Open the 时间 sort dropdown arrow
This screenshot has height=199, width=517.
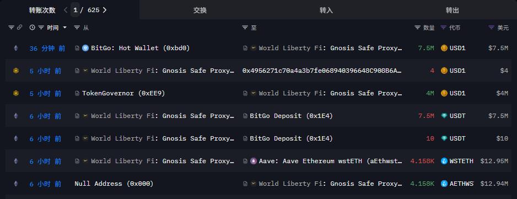click(64, 28)
